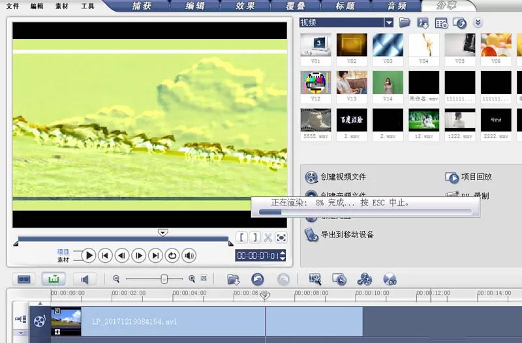Step forward one frame

(x=138, y=256)
